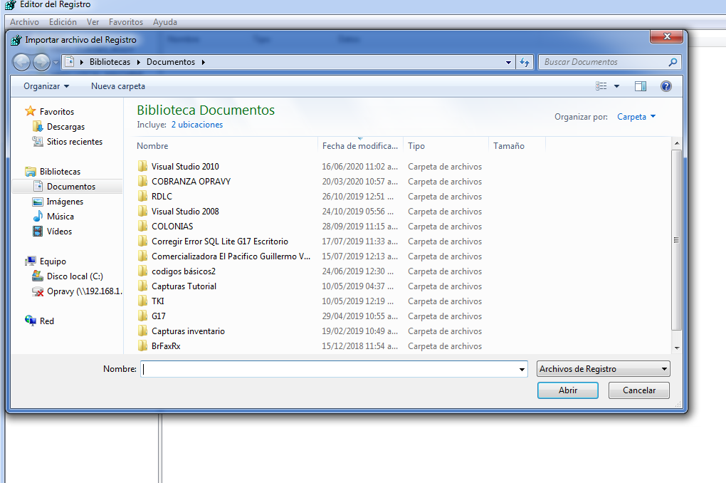Viewport: 726px width, 483px height.
Task: Click the COLONIAS folder icon
Action: tap(142, 227)
